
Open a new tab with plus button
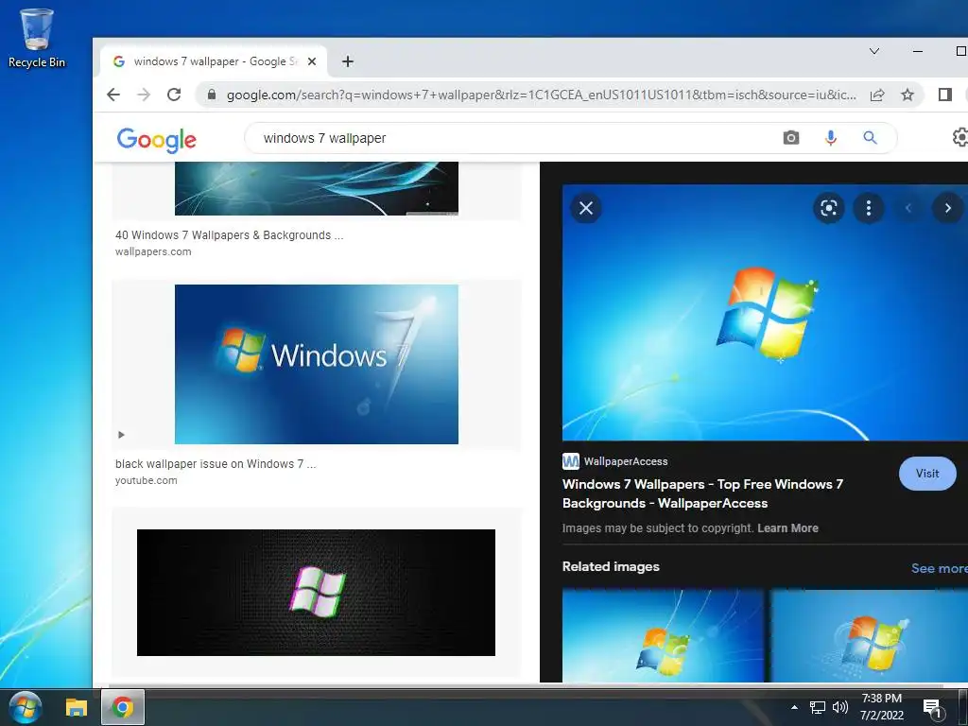pos(348,61)
